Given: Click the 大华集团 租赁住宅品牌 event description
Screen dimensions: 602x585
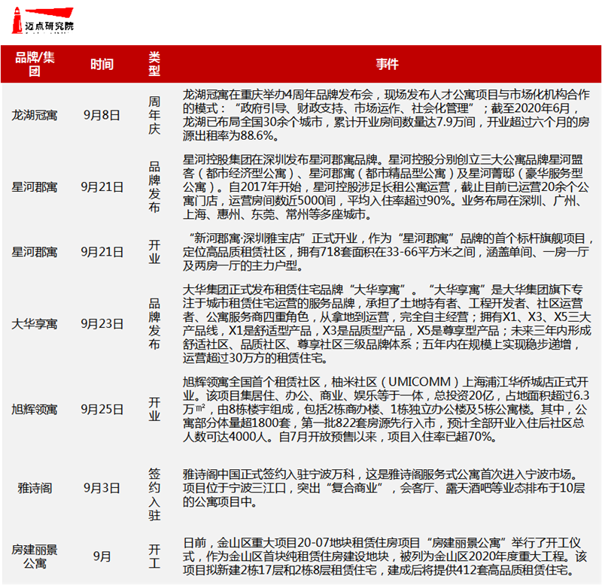Looking at the screenshot, I should [387, 324].
